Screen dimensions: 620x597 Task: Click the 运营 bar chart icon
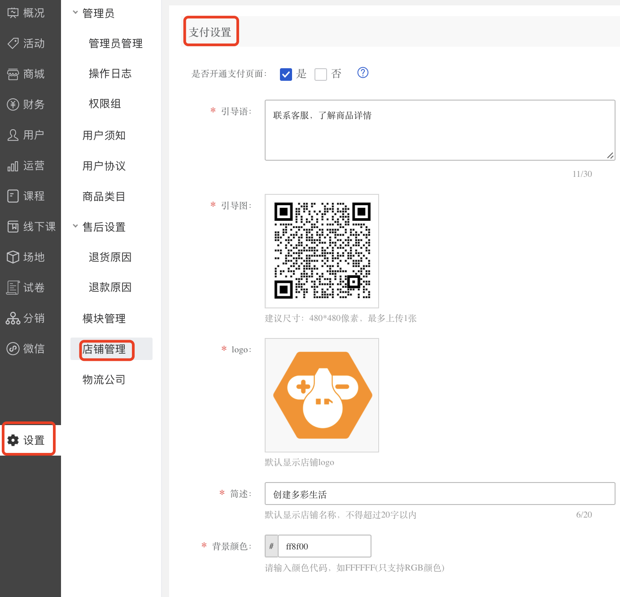pos(13,166)
